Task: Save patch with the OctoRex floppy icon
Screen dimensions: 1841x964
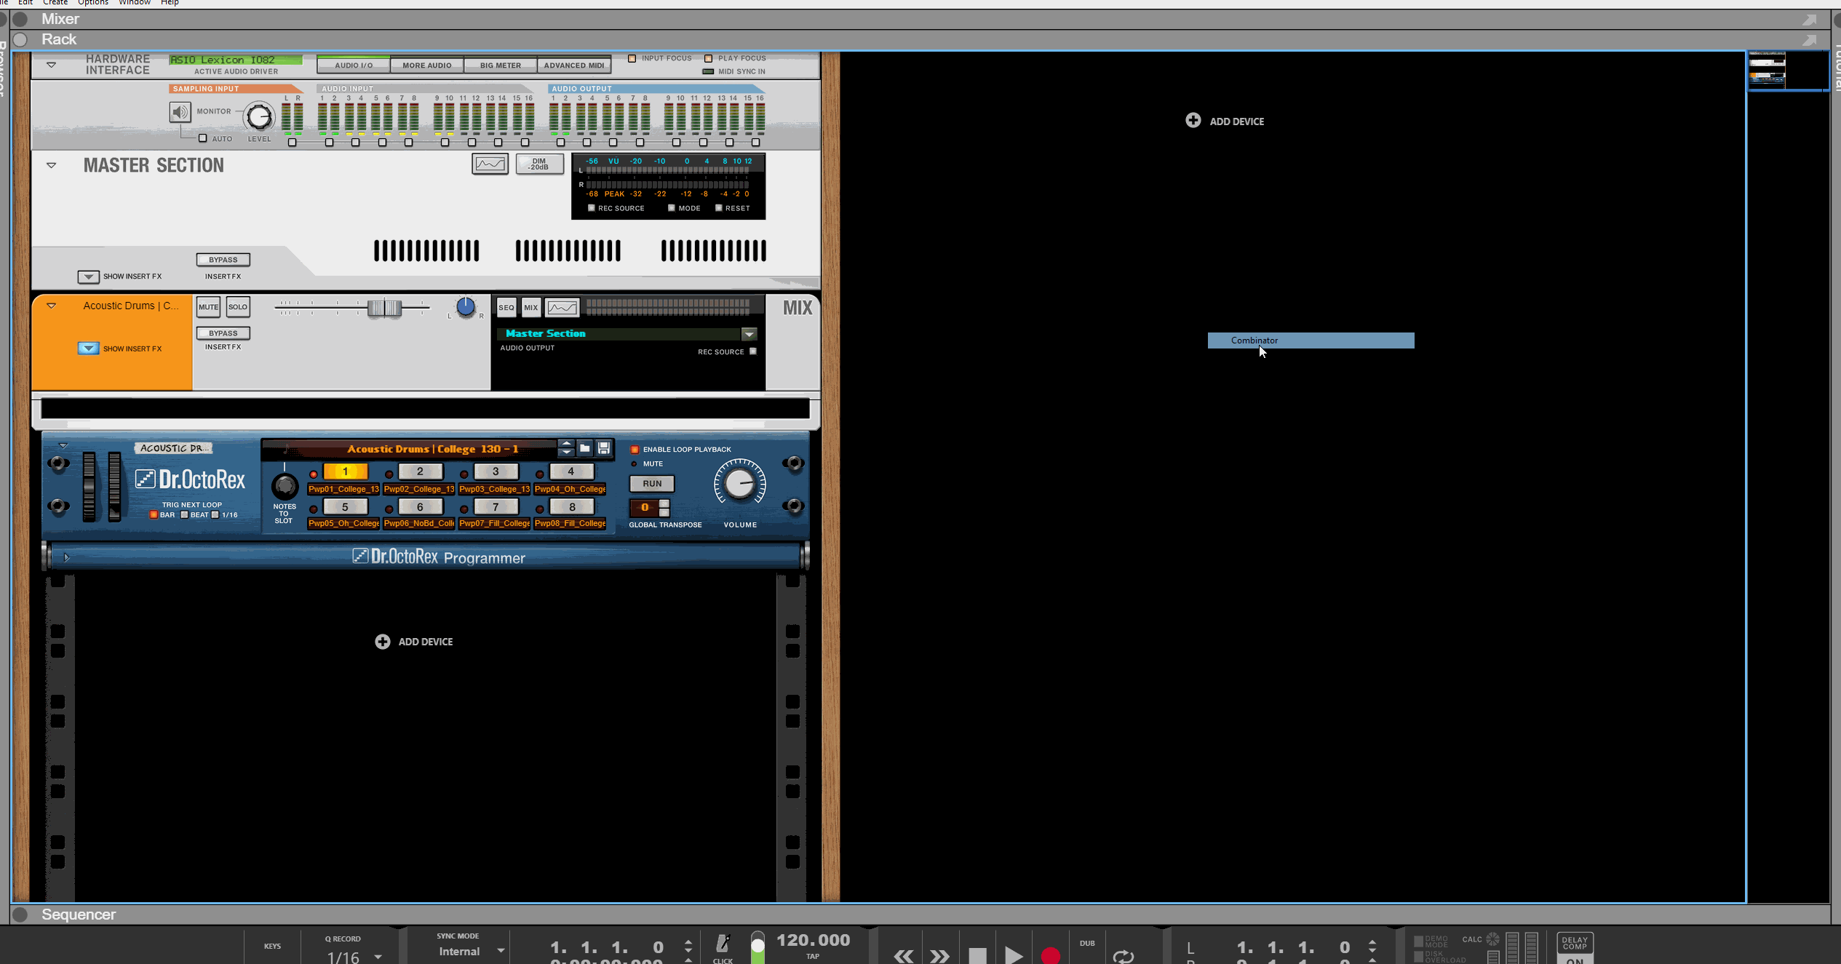Action: [604, 448]
